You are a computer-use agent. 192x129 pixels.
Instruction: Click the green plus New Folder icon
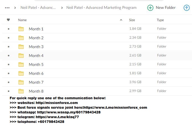[150, 8]
